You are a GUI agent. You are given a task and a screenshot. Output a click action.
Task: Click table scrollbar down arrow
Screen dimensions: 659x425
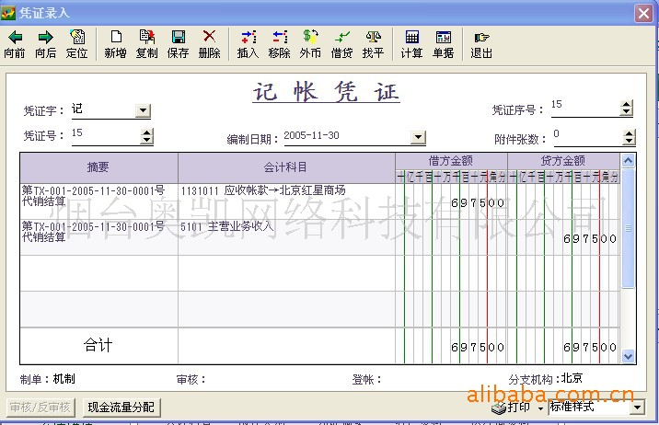628,356
